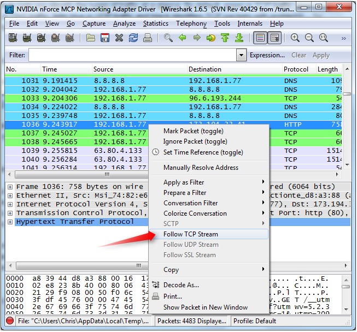Jump to the last packet icon
357x332 pixels.
[239, 38]
